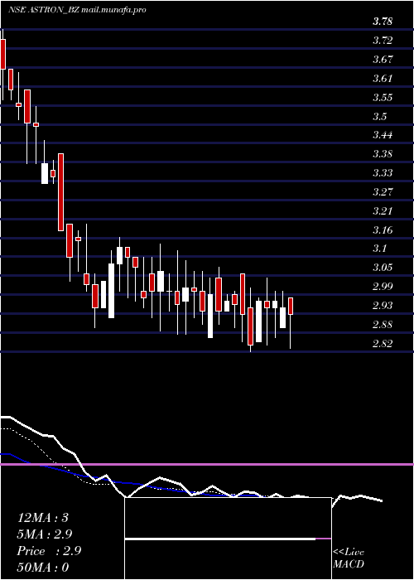Click the tall red candle dropping to 3.16
Viewport: 414px width, 580px height.
tap(60, 192)
